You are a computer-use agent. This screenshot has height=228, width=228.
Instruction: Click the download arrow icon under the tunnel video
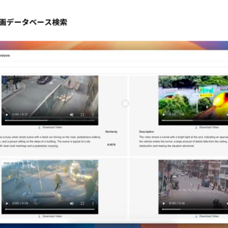[196, 127]
